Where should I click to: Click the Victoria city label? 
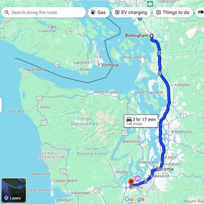tap(110, 65)
